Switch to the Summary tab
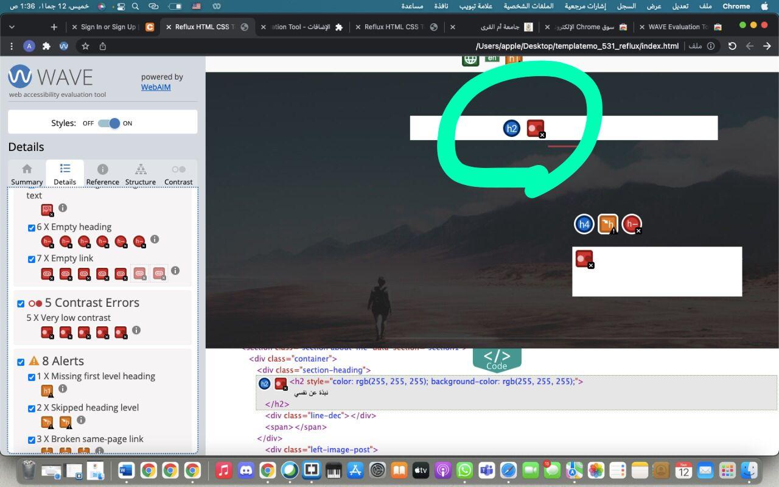 [x=27, y=174]
